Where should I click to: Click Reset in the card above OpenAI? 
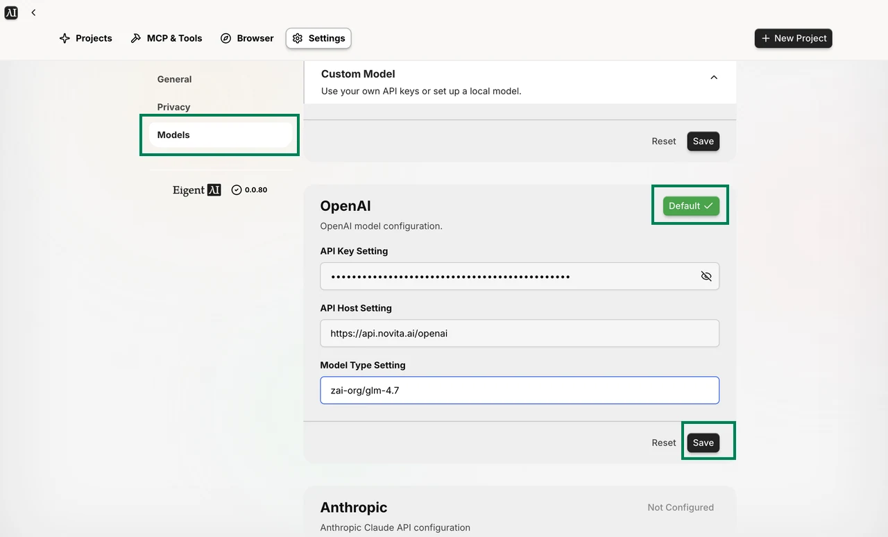[x=664, y=141]
